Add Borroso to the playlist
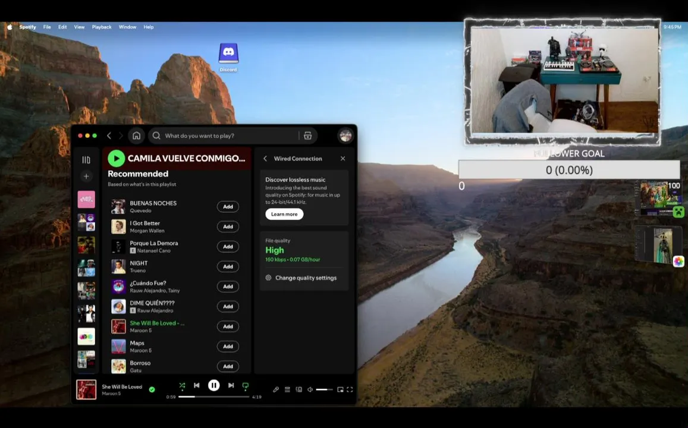688x428 pixels. (228, 366)
